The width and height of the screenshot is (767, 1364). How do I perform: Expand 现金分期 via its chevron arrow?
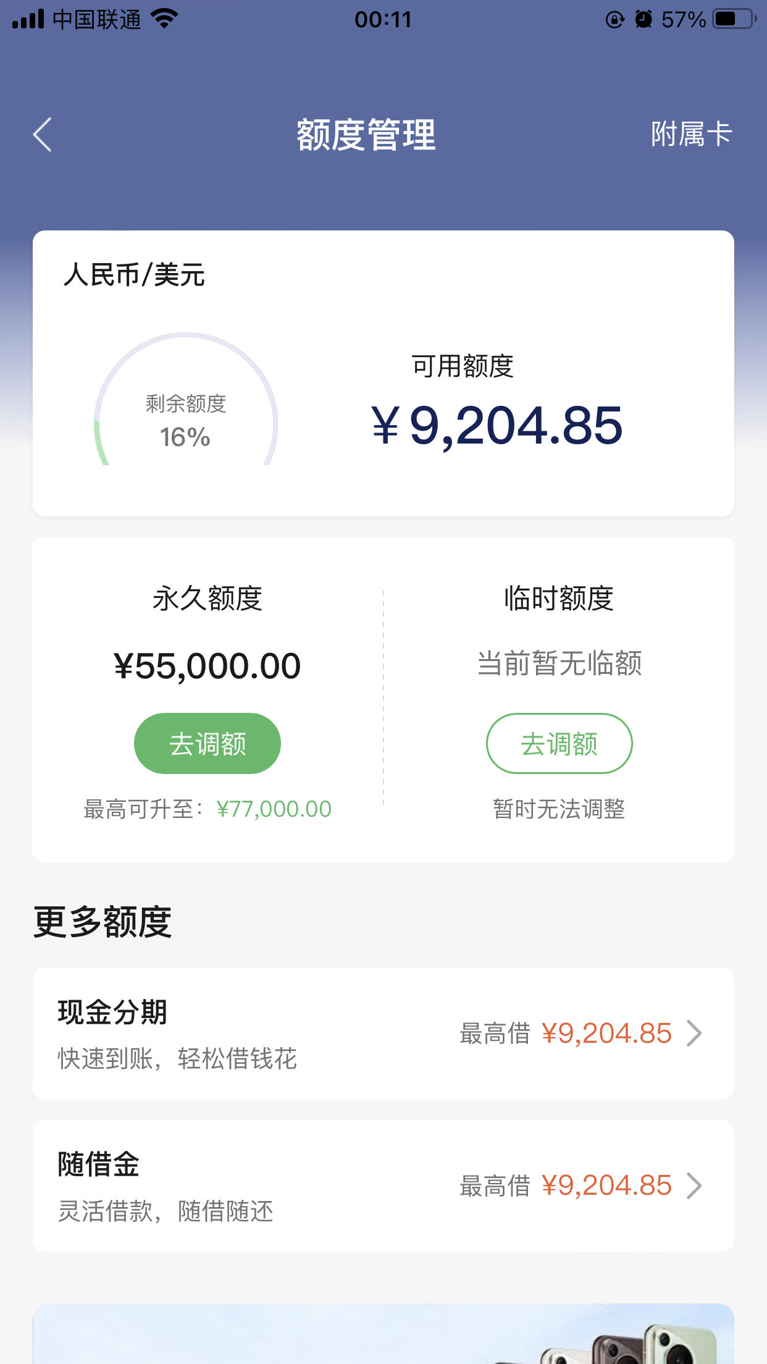click(x=695, y=1033)
